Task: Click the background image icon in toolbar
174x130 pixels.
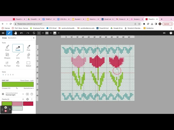Action: [55, 33]
